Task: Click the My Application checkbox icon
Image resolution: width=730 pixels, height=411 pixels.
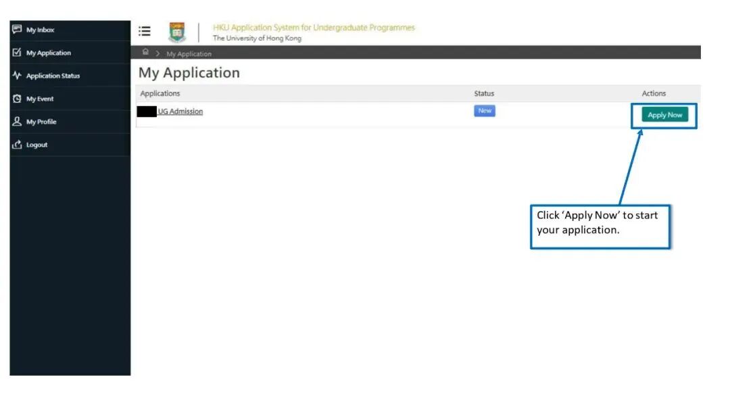Action: click(x=17, y=53)
